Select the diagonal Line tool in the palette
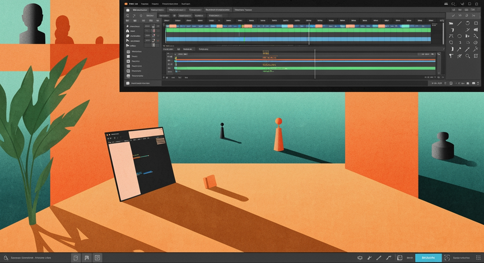 click(459, 23)
